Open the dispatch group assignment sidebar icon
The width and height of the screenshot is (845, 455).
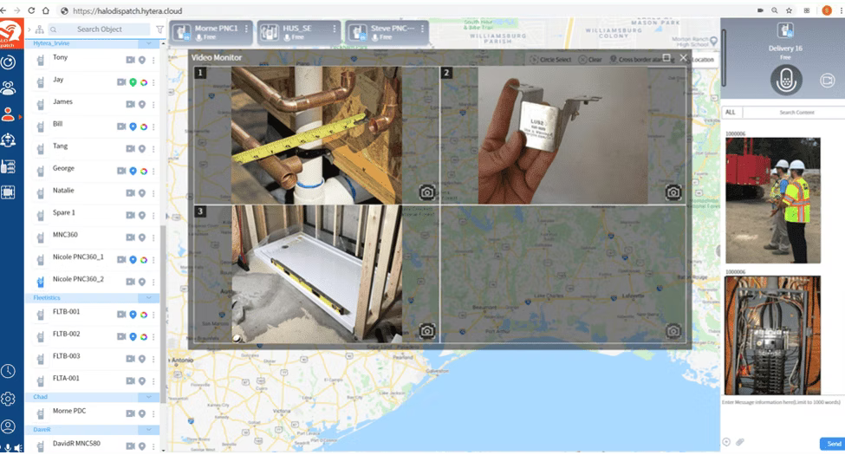8,140
